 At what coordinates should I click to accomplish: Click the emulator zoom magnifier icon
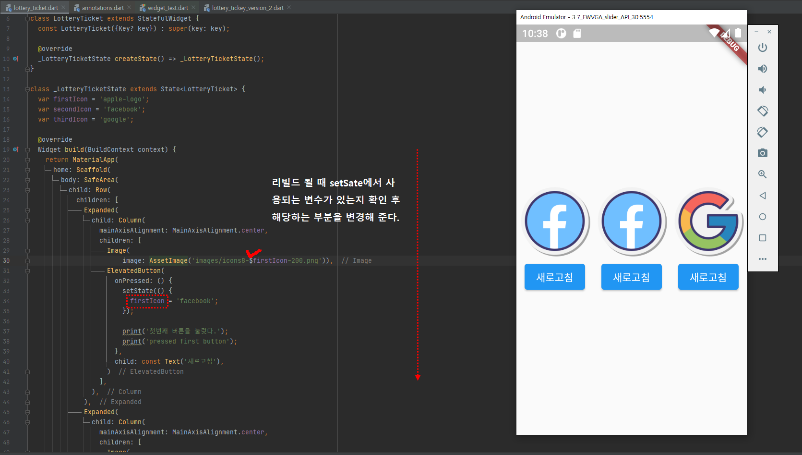(x=763, y=174)
